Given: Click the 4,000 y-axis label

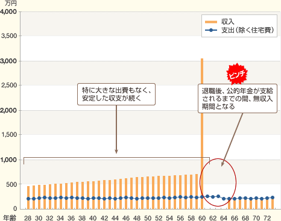Looking at the screenshot, I should tap(8, 11).
